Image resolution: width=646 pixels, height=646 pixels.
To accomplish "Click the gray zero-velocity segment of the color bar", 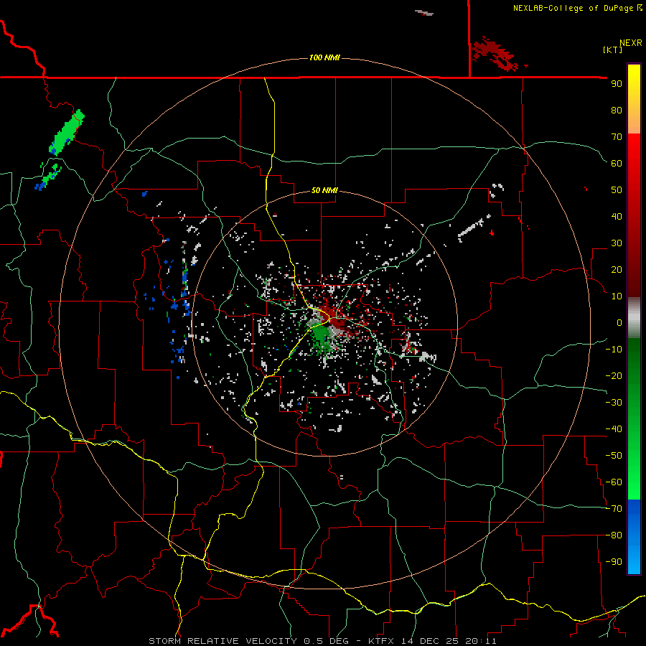I will coord(634,318).
